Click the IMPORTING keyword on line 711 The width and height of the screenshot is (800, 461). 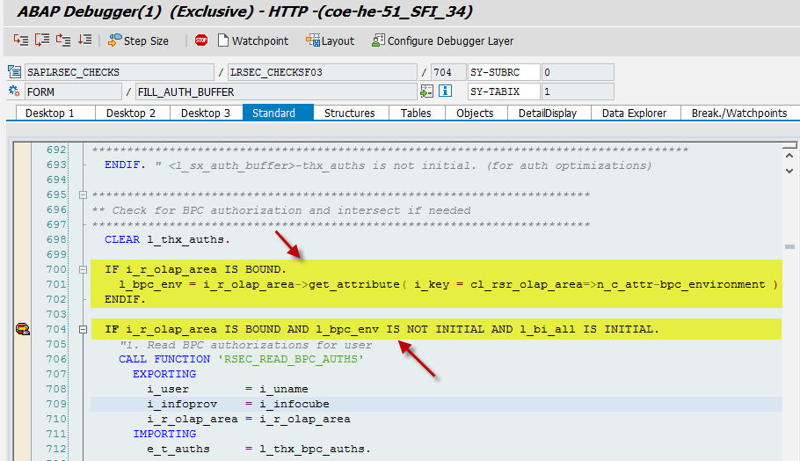164,434
